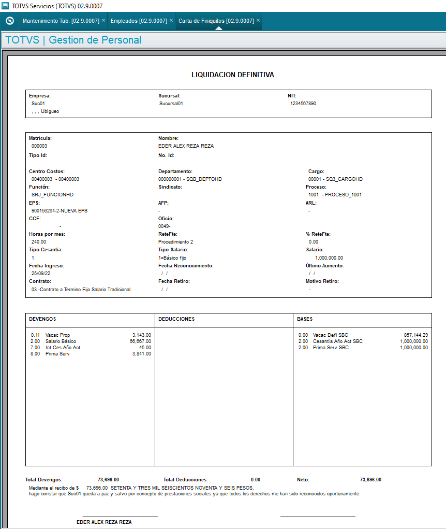The height and width of the screenshot is (529, 446).
Task: Click Fecha Ingreso value 25/09/22
Action: [41, 274]
